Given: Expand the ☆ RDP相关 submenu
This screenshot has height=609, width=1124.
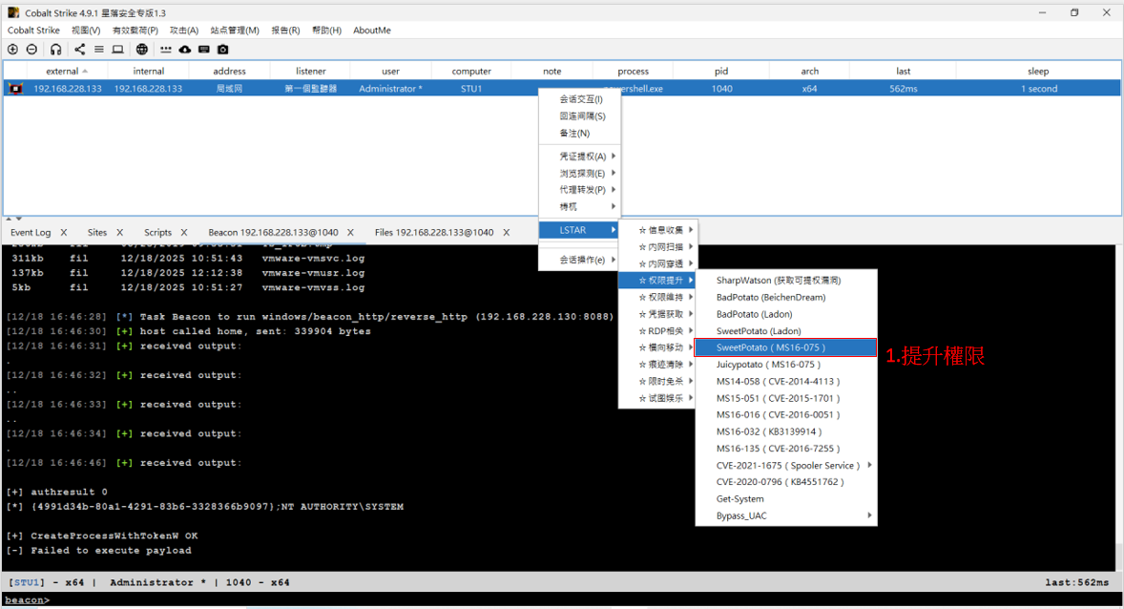Looking at the screenshot, I should [656, 330].
